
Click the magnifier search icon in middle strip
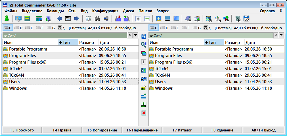pos(144,44)
